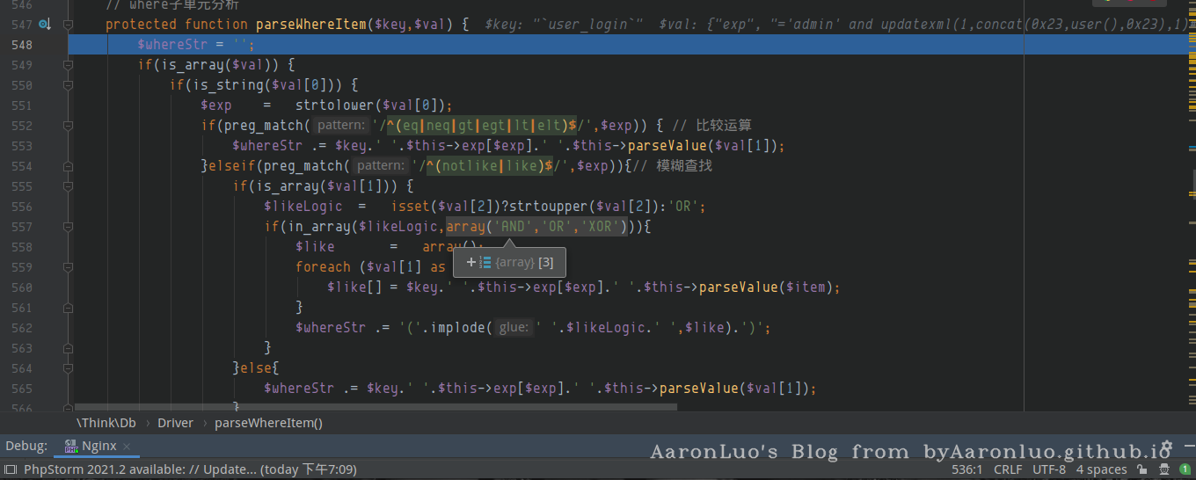Toggle the file read-only lock icon
This screenshot has height=480, width=1196.
(x=1141, y=469)
